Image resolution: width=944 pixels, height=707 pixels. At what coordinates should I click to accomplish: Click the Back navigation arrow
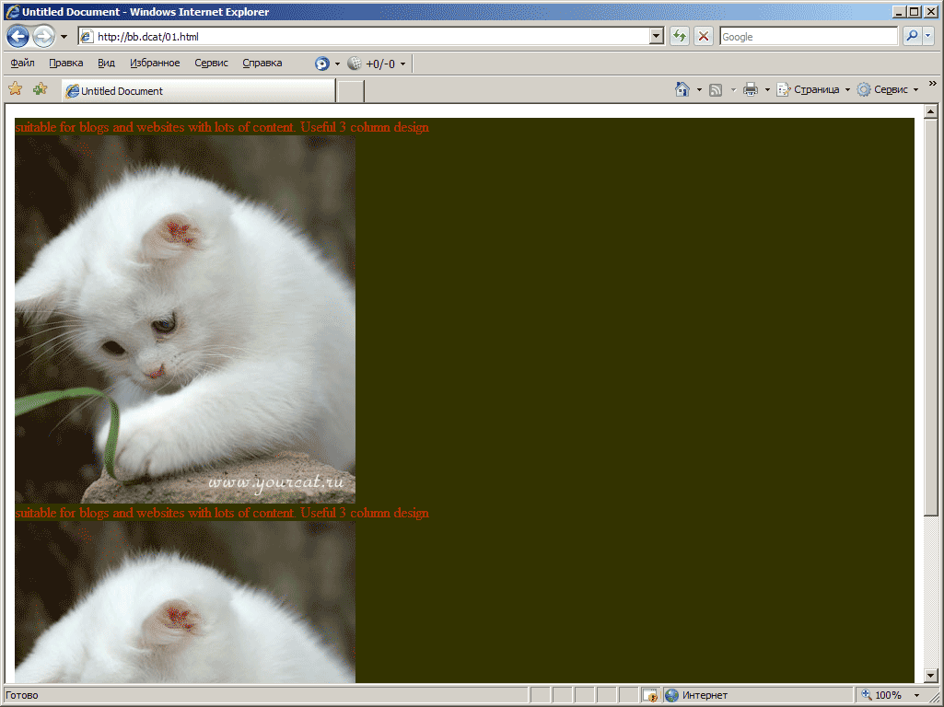[18, 37]
